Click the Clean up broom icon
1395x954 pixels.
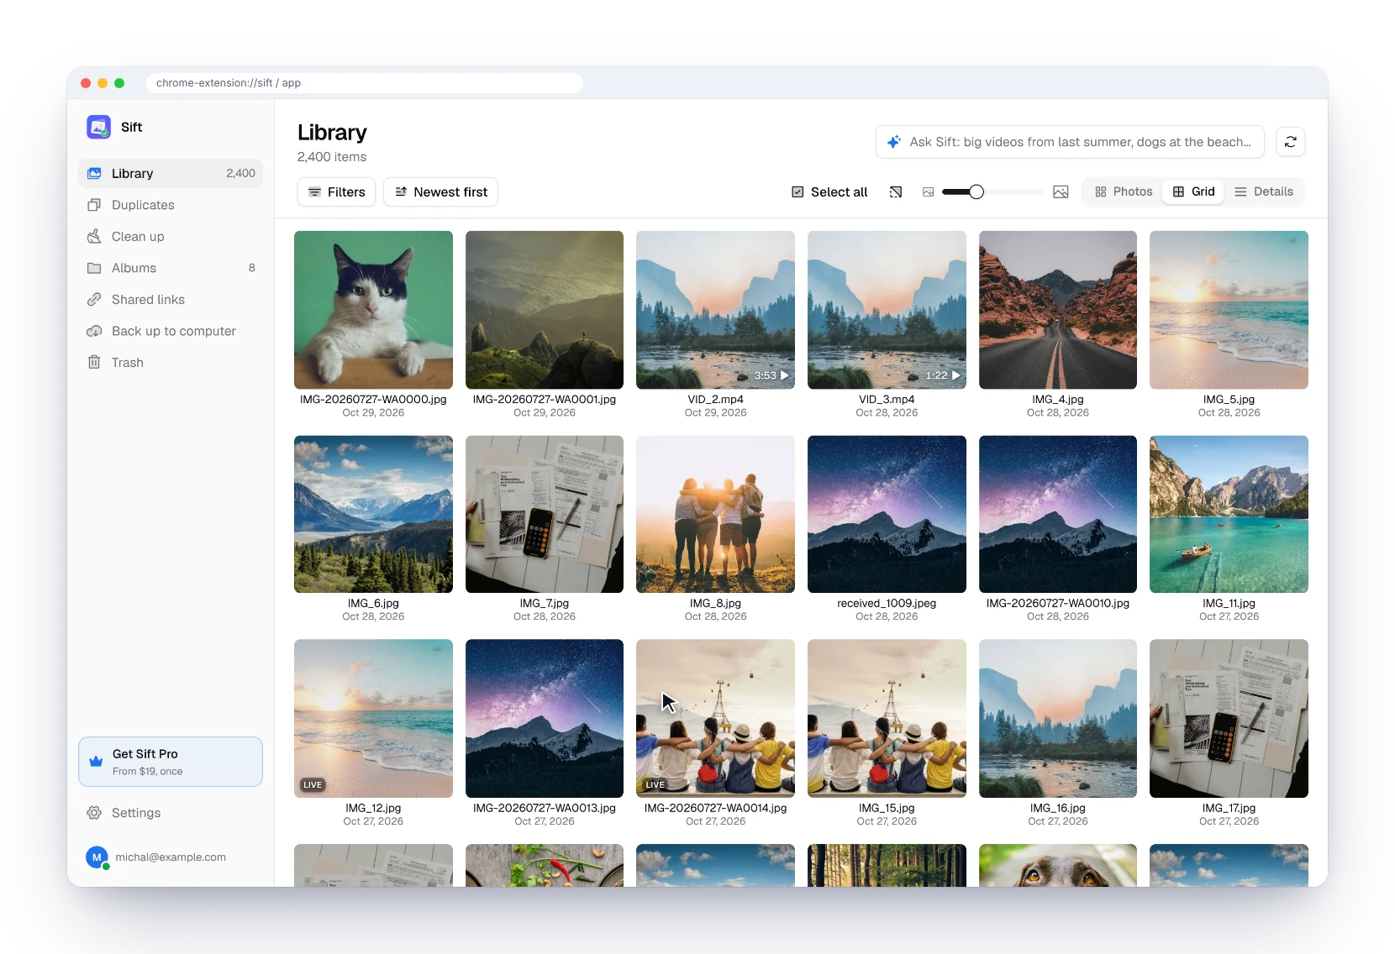(94, 236)
